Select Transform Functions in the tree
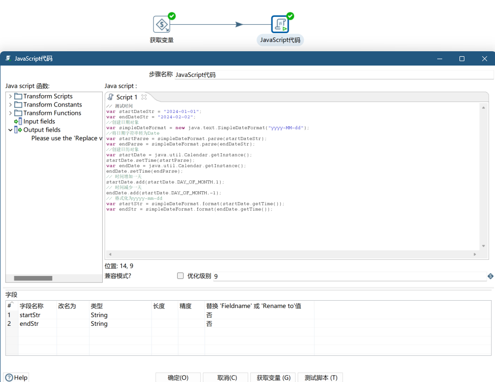Viewport: 495px width, 382px height. [52, 113]
